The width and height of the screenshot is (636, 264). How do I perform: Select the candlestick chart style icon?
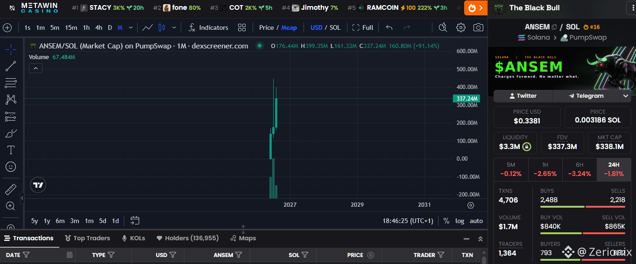(x=162, y=27)
